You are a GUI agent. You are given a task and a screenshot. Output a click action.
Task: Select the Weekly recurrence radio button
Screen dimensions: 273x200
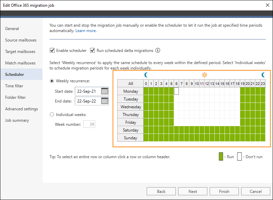[52, 81]
